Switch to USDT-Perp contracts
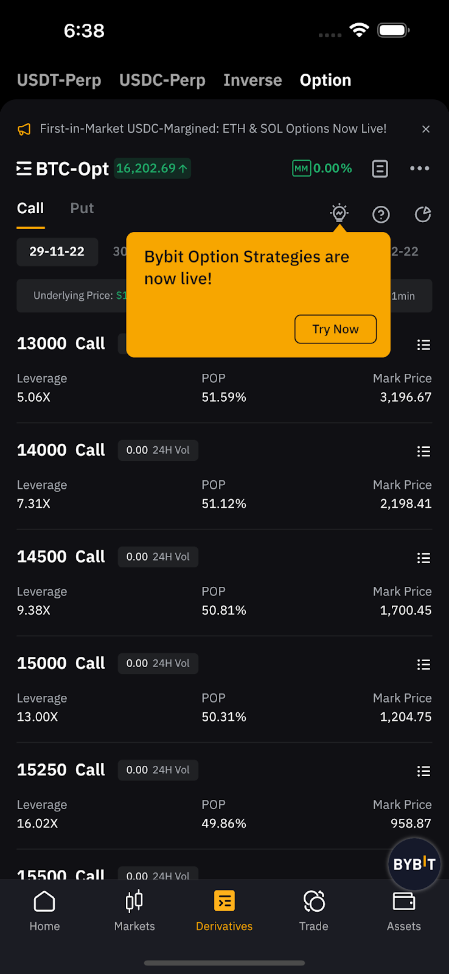 tap(59, 80)
